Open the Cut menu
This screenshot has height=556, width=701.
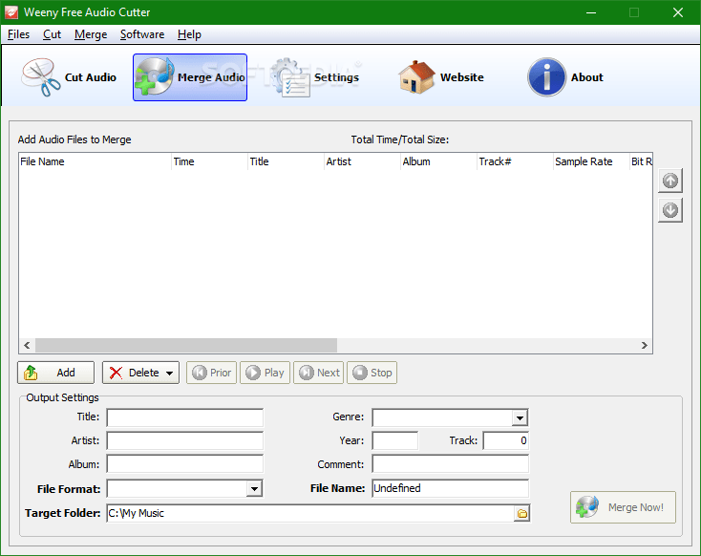(52, 34)
